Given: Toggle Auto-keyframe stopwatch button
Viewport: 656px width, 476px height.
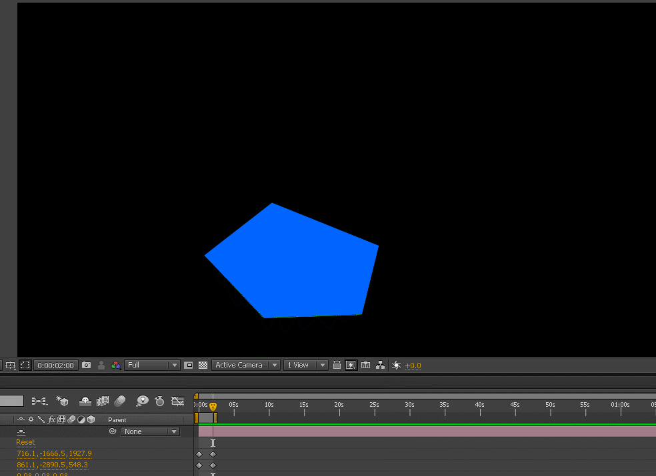Looking at the screenshot, I should (159, 401).
